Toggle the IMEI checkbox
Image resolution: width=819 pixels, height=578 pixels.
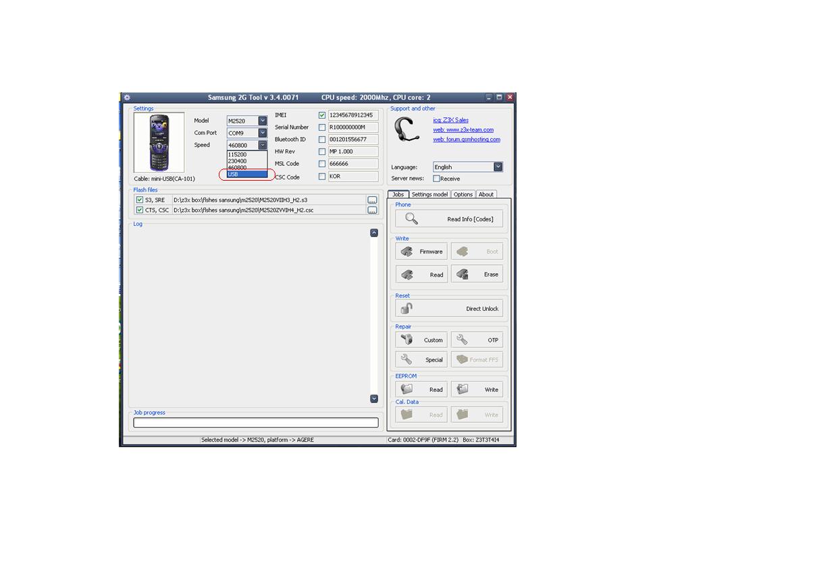(322, 115)
